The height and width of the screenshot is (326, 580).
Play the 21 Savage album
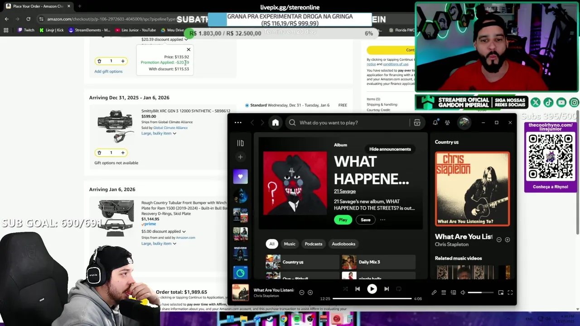click(343, 220)
